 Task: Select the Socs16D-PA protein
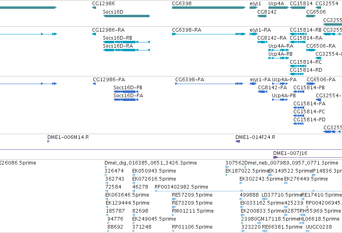coord(126,100)
